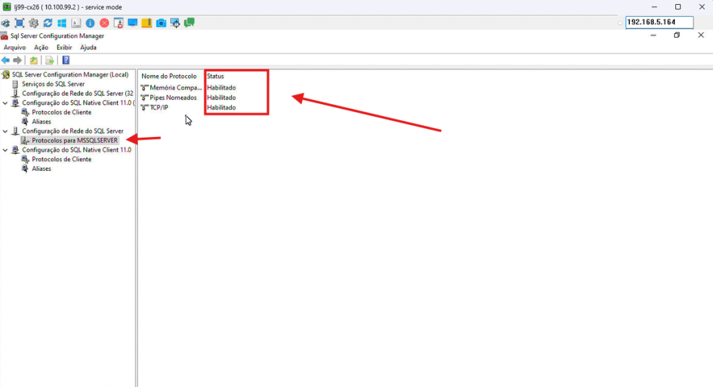Click the window with red X icon
713x387 pixels.
118,23
